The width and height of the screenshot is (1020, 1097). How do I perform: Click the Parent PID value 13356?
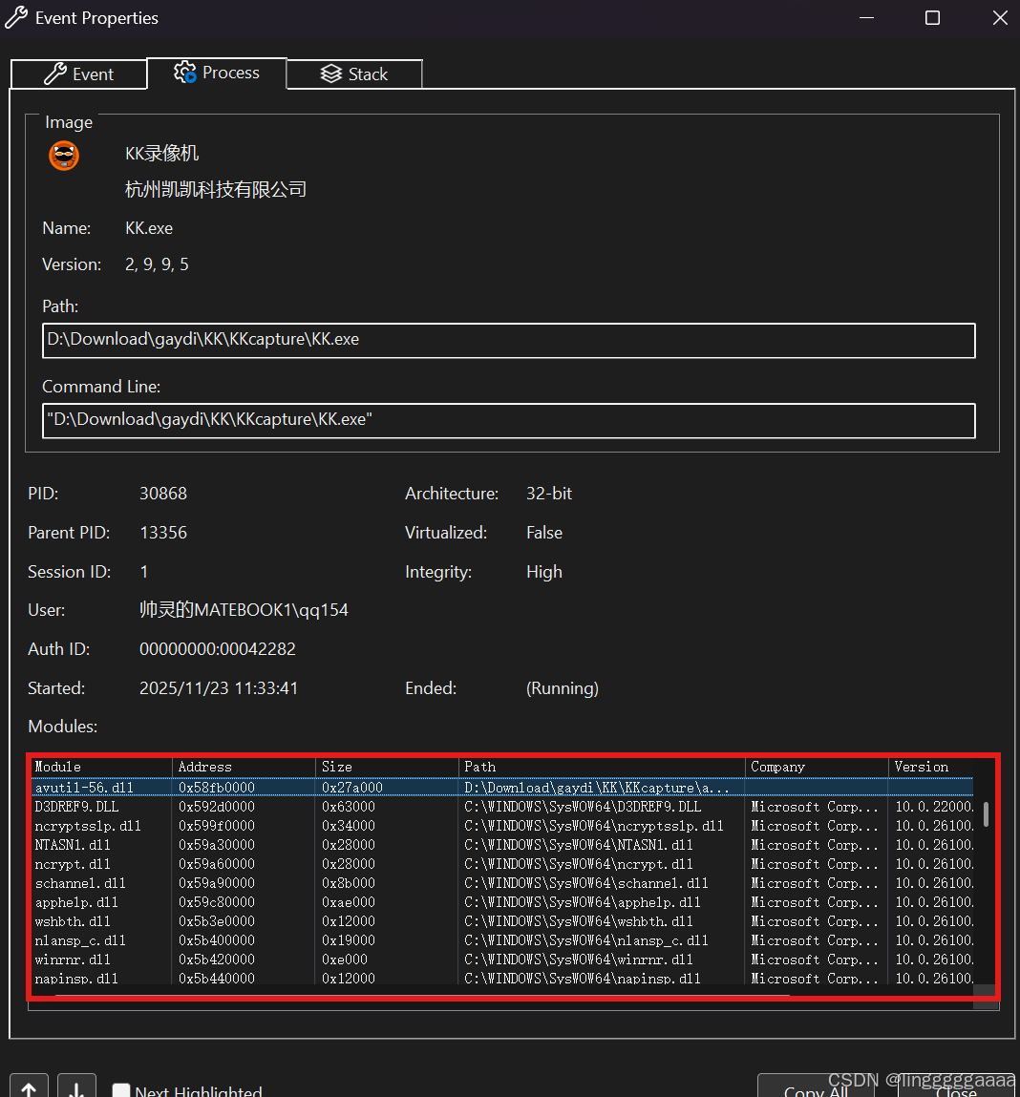(x=163, y=533)
